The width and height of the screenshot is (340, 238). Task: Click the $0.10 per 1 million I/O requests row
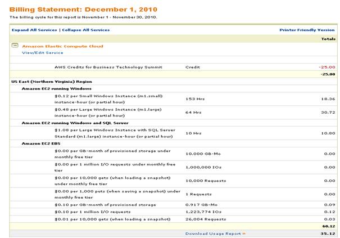pos(173,212)
